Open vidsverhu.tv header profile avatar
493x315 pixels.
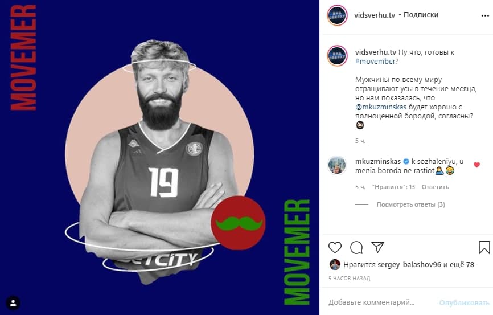coord(337,15)
